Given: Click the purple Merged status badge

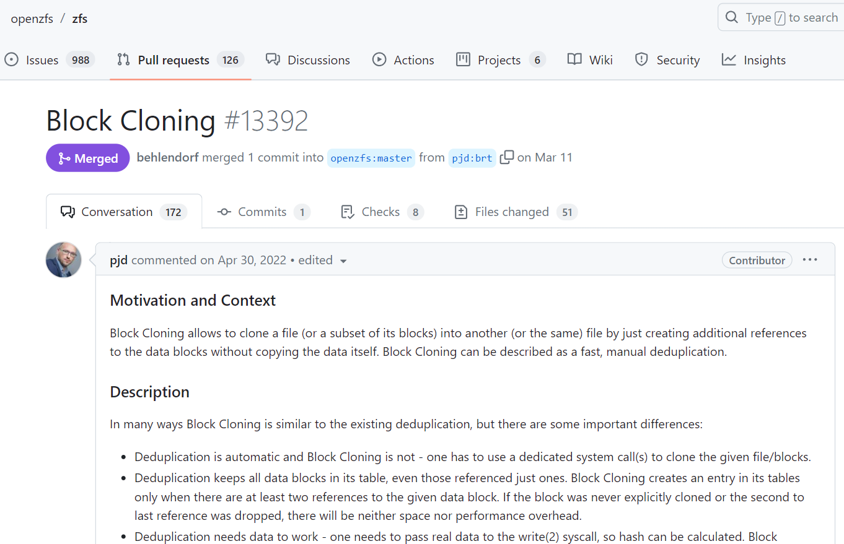Looking at the screenshot, I should click(x=88, y=158).
